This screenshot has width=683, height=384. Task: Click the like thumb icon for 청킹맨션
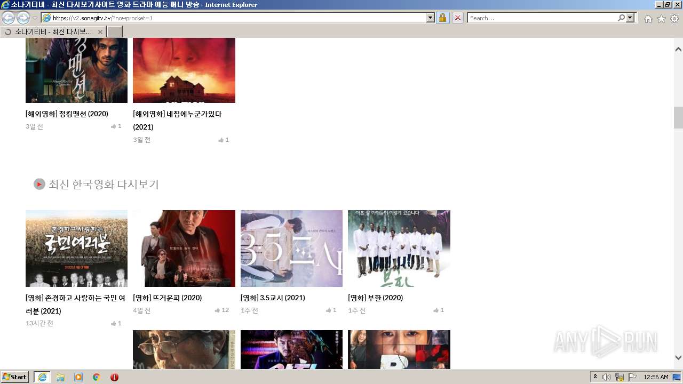pos(114,126)
